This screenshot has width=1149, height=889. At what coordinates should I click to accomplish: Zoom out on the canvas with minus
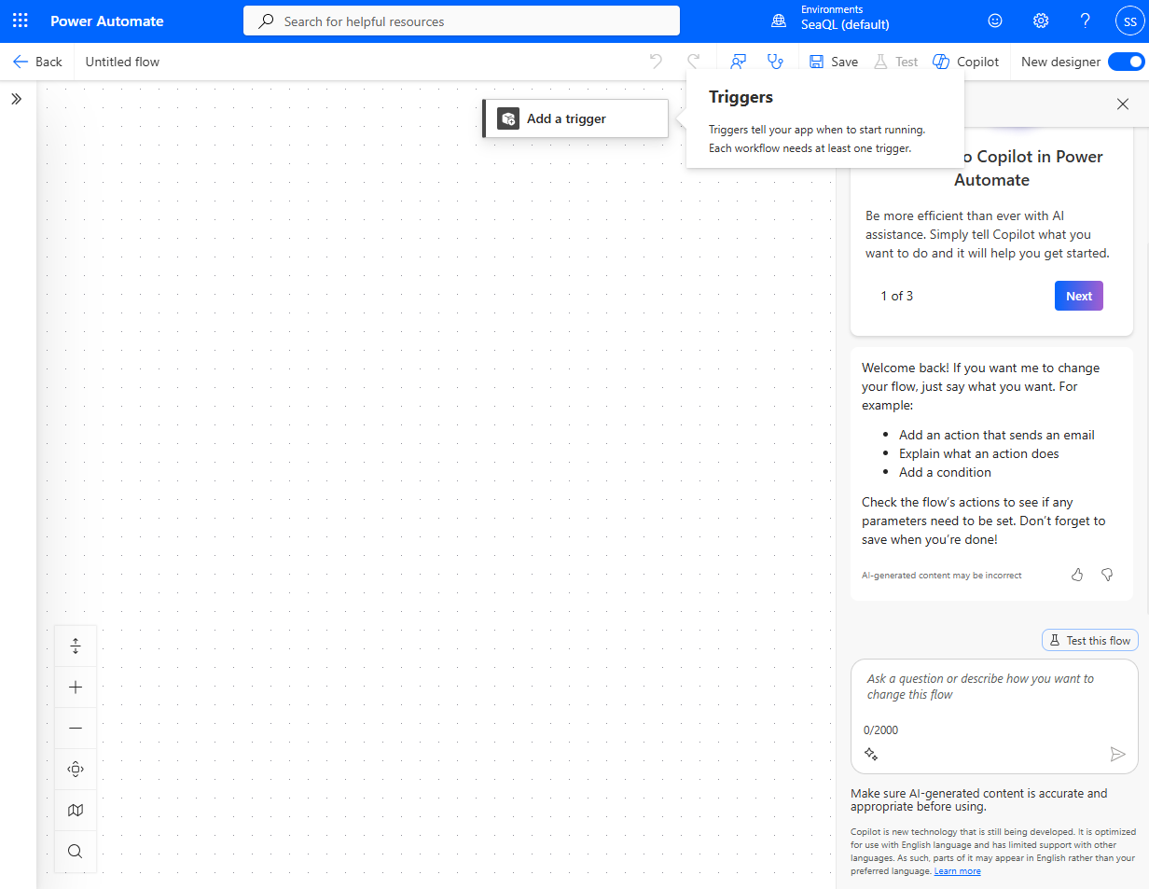click(x=76, y=729)
